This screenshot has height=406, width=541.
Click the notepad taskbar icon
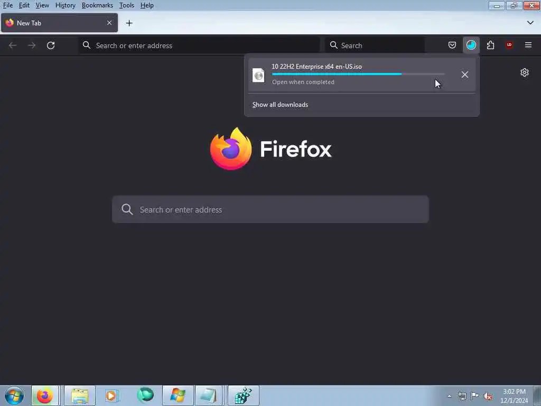[208, 395]
